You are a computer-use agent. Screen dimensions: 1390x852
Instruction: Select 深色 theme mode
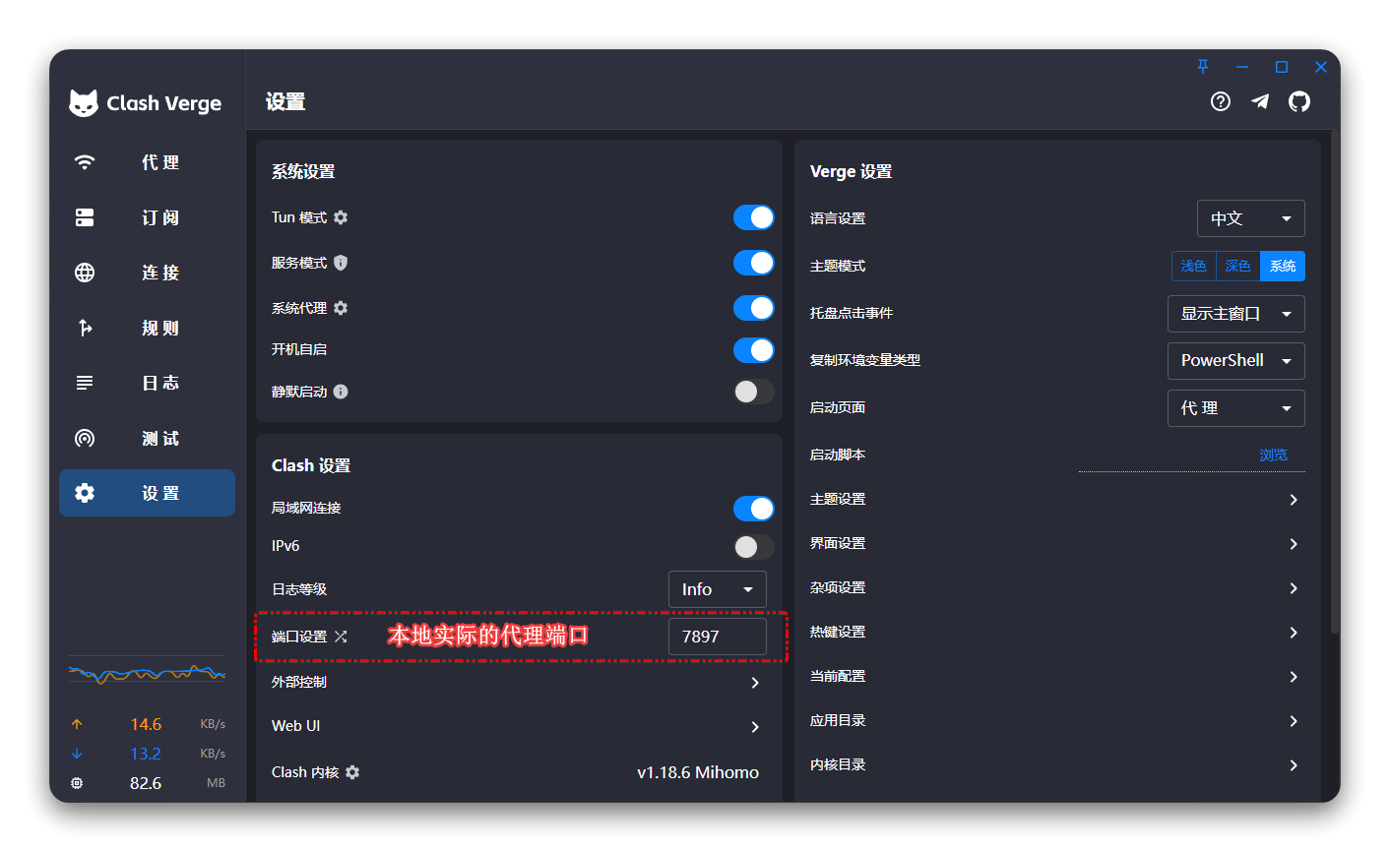pos(1238,266)
